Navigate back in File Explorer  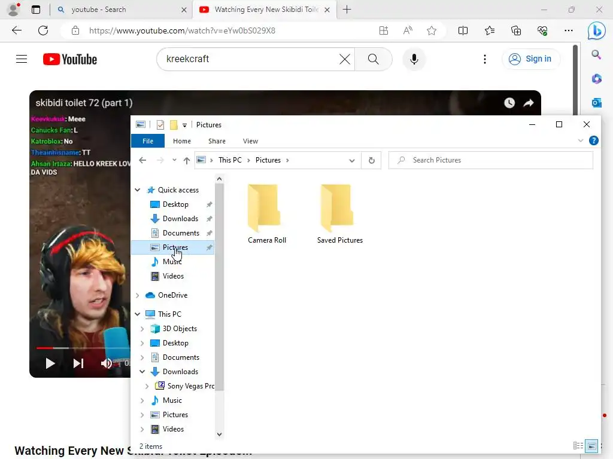tap(142, 160)
